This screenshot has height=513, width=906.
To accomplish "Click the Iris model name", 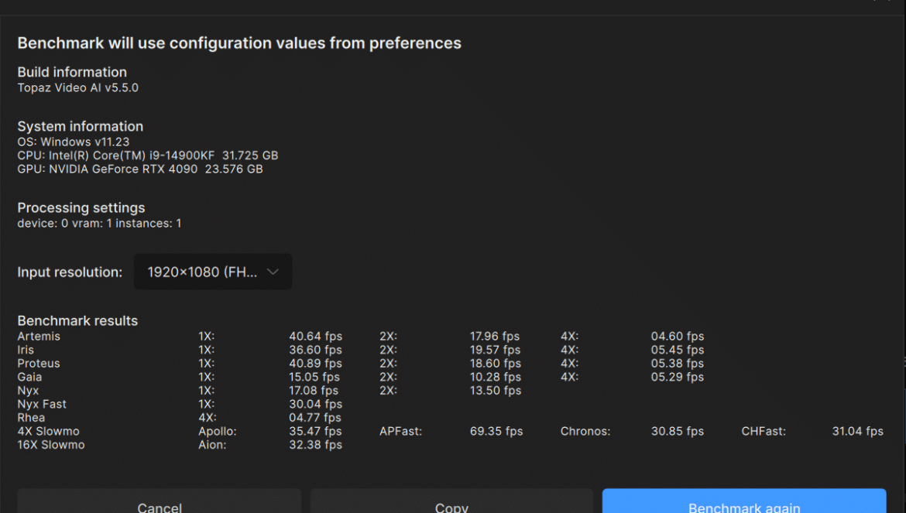I will coord(26,351).
